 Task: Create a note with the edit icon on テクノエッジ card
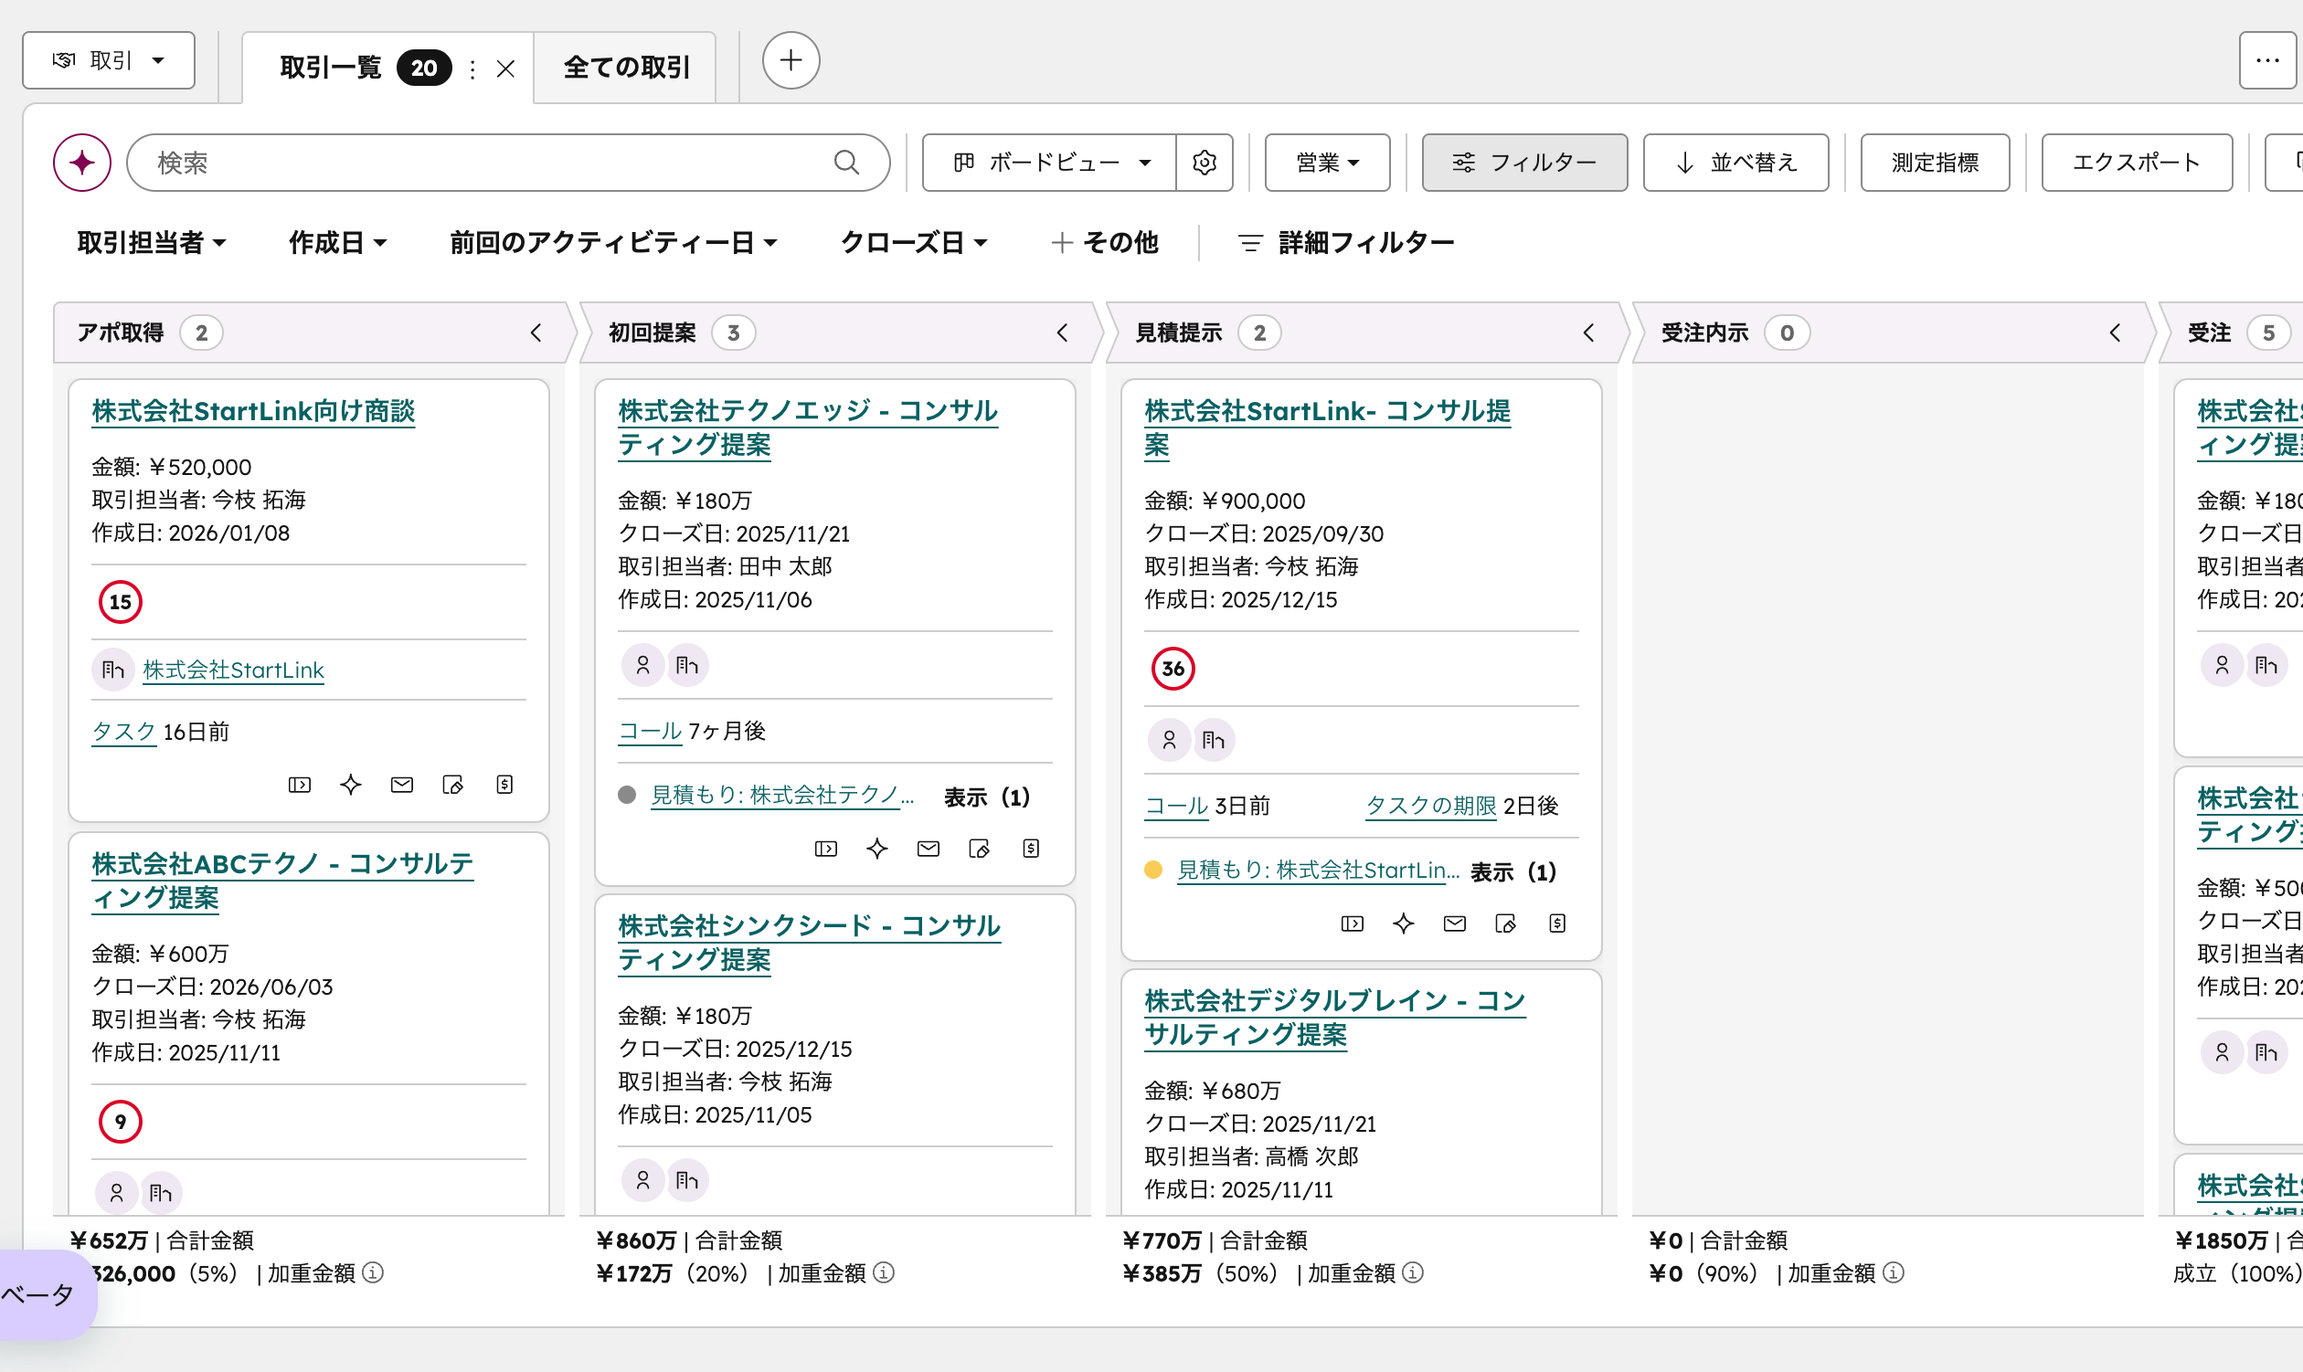(x=980, y=848)
